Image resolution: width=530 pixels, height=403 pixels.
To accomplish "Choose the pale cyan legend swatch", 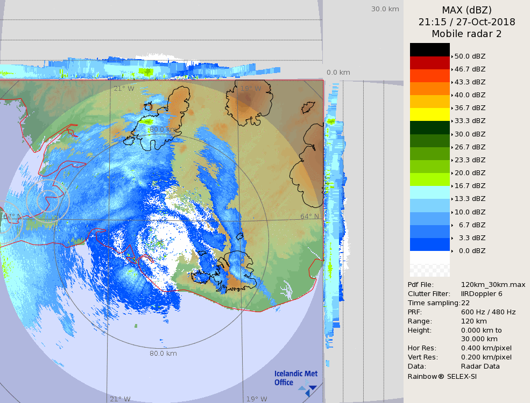I will point(429,192).
